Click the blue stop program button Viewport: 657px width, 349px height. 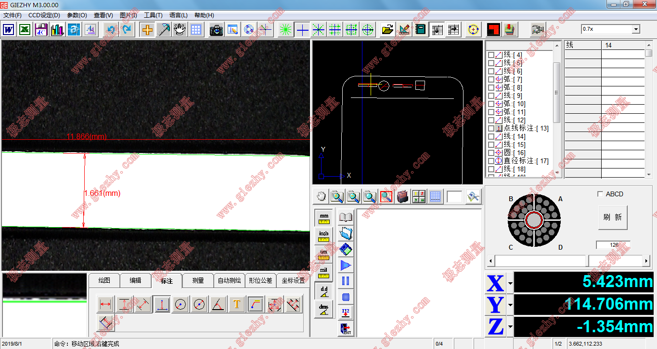[346, 297]
